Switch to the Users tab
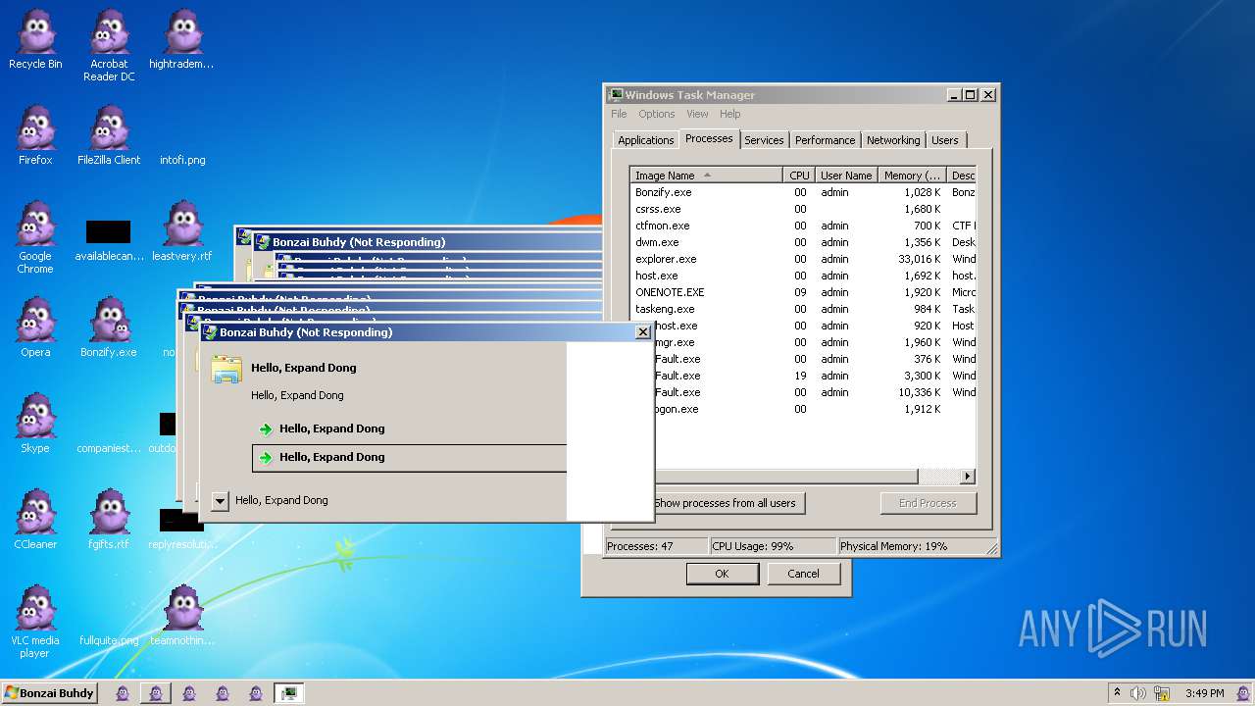1255x706 pixels. (945, 140)
